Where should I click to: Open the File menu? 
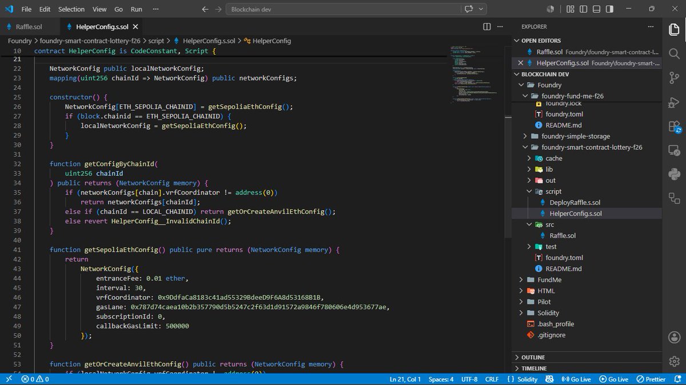(x=26, y=9)
